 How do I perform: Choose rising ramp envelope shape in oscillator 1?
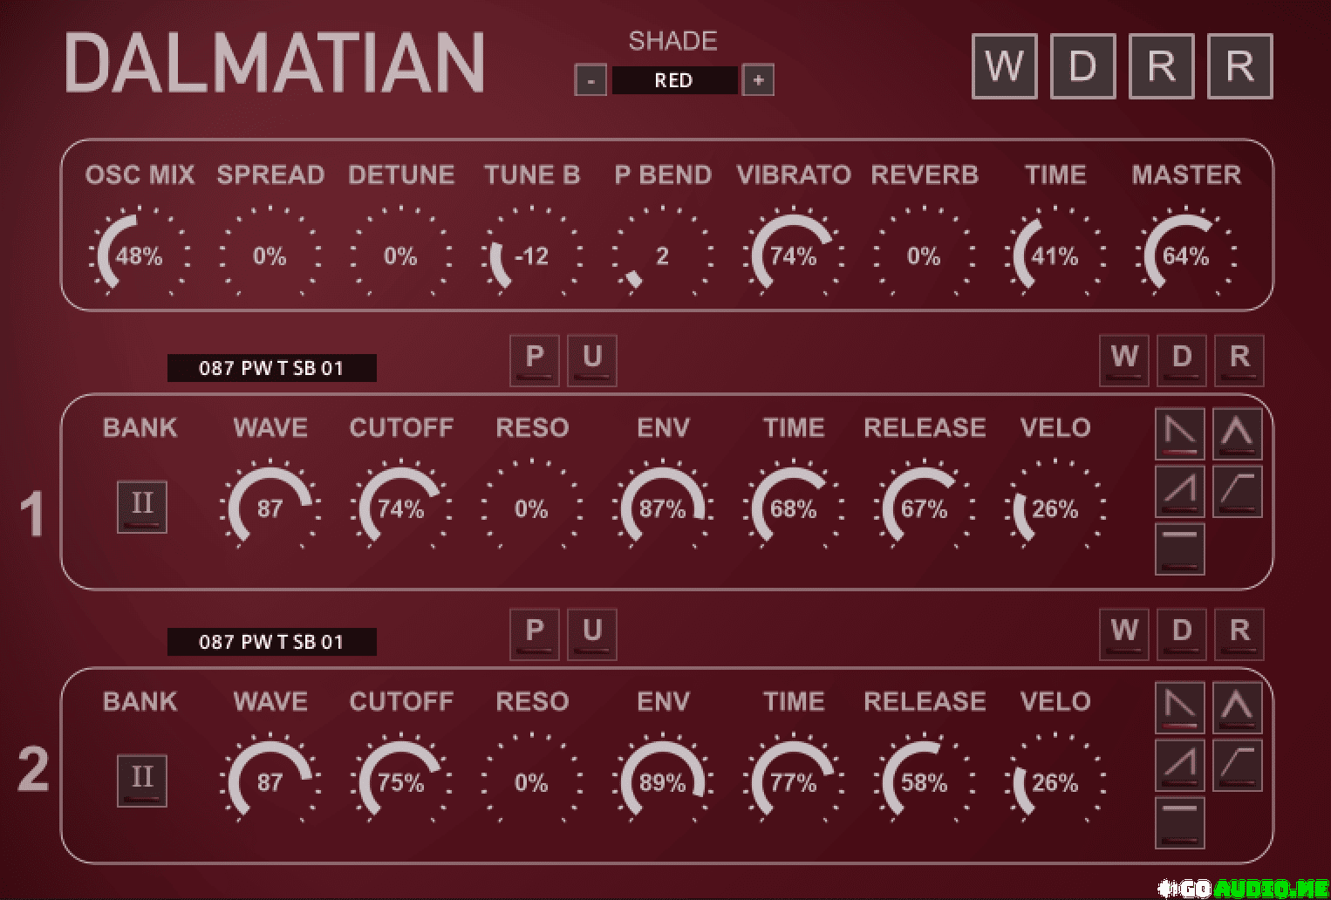pyautogui.click(x=1179, y=491)
